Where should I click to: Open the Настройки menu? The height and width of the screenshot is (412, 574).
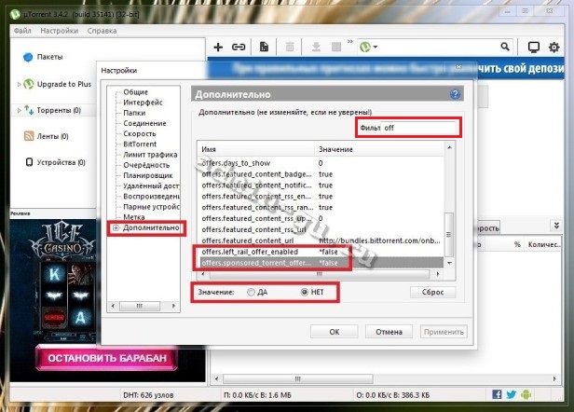click(x=58, y=30)
